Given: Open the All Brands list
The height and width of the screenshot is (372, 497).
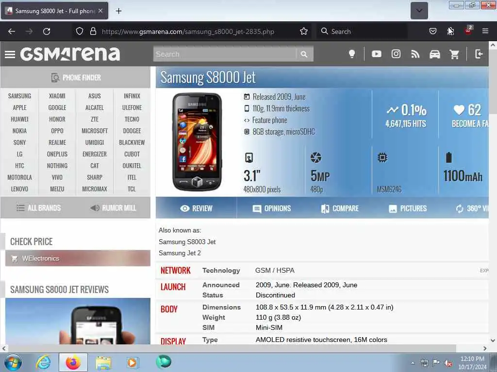Looking at the screenshot, I should (x=38, y=208).
